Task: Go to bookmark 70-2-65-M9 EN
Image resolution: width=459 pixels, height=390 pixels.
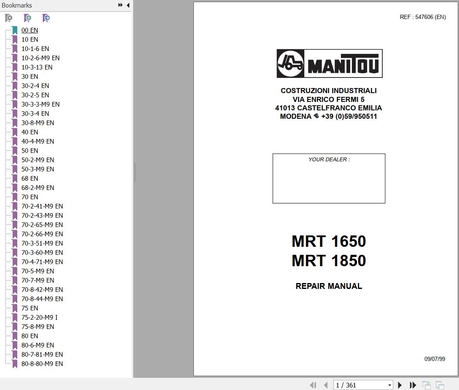Action: pos(42,225)
